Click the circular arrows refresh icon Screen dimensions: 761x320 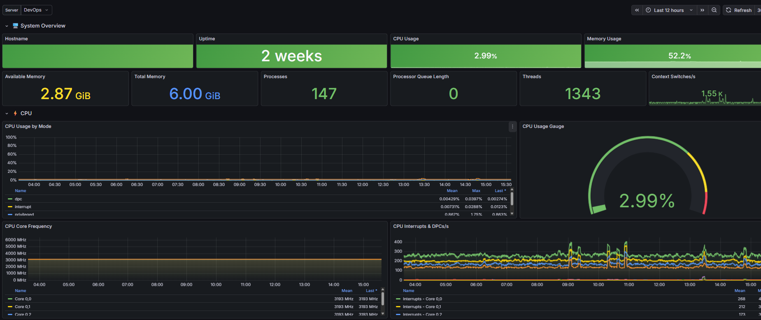click(728, 10)
